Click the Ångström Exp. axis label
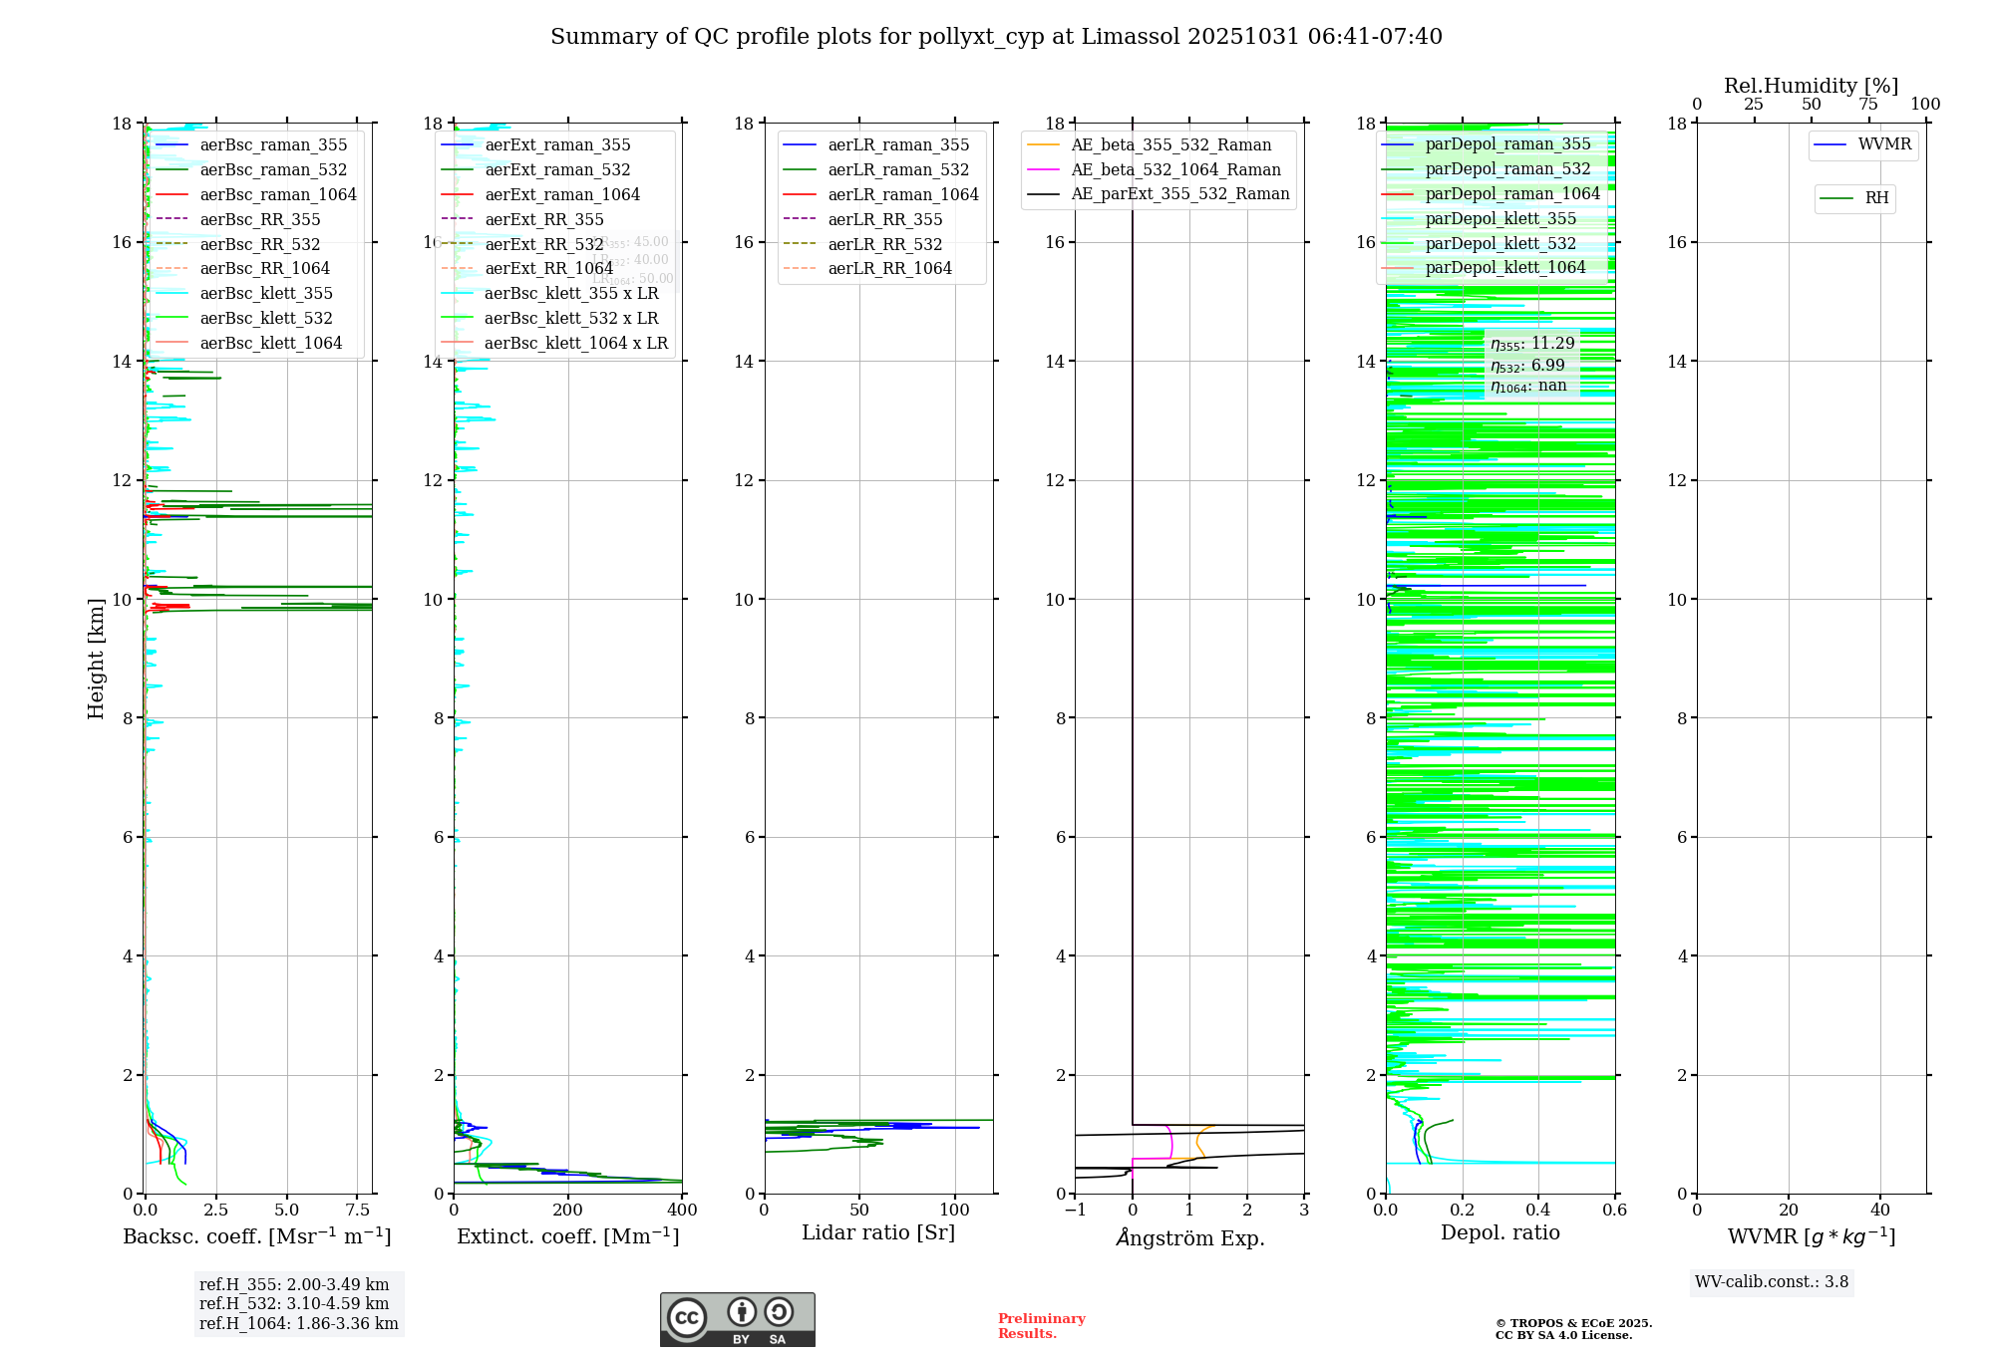This screenshot has width=1994, height=1355. 1189,1238
